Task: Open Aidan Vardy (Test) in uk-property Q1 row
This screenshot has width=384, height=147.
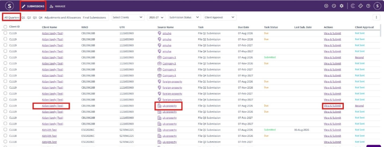Action: tap(53, 106)
